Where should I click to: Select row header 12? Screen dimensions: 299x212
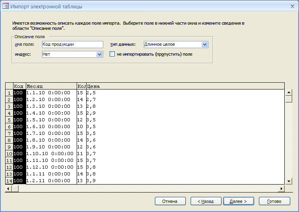coord(9,167)
